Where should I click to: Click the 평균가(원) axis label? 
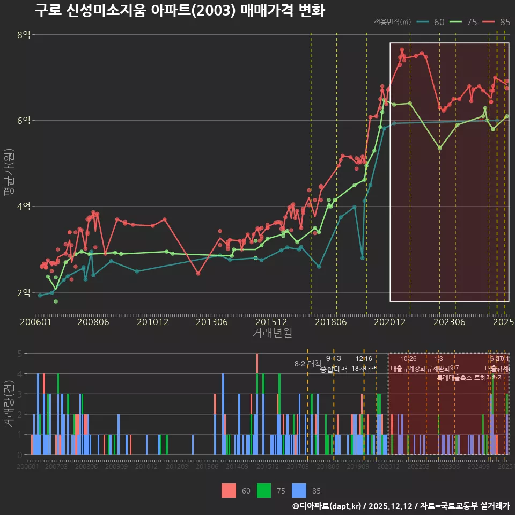pyautogui.click(x=10, y=170)
